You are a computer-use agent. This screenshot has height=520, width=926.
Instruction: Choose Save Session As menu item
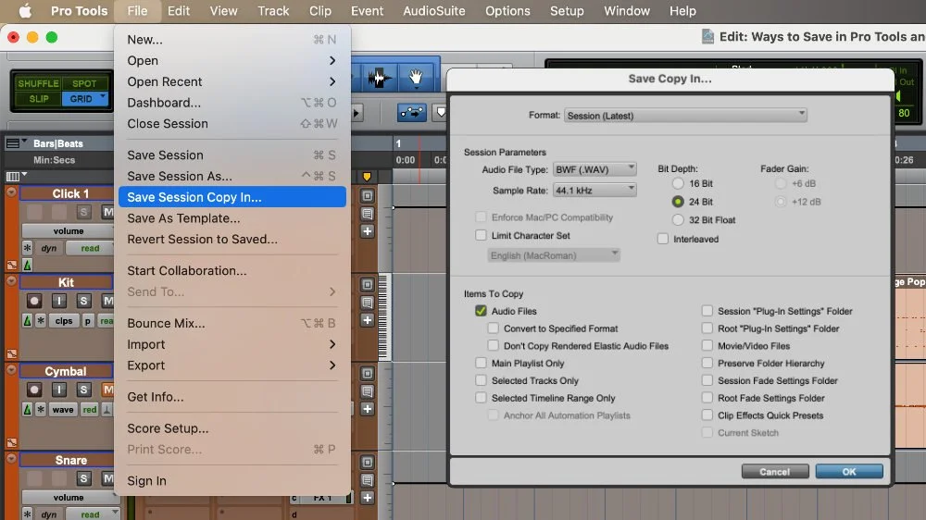[231, 176]
